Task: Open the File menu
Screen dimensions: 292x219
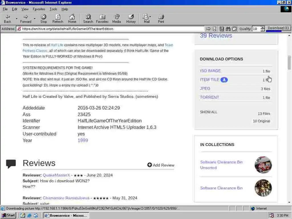Action: [x=5, y=9]
